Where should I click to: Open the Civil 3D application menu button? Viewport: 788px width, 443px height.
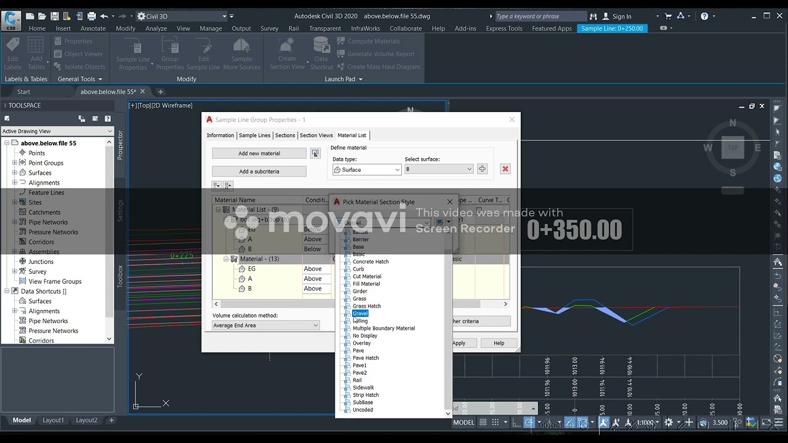[x=11, y=20]
